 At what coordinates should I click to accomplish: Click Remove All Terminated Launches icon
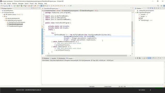[140, 58]
